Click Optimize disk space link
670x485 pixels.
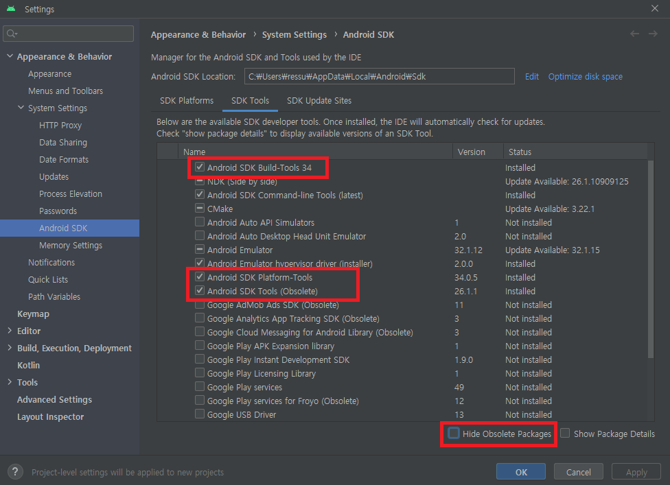click(586, 76)
